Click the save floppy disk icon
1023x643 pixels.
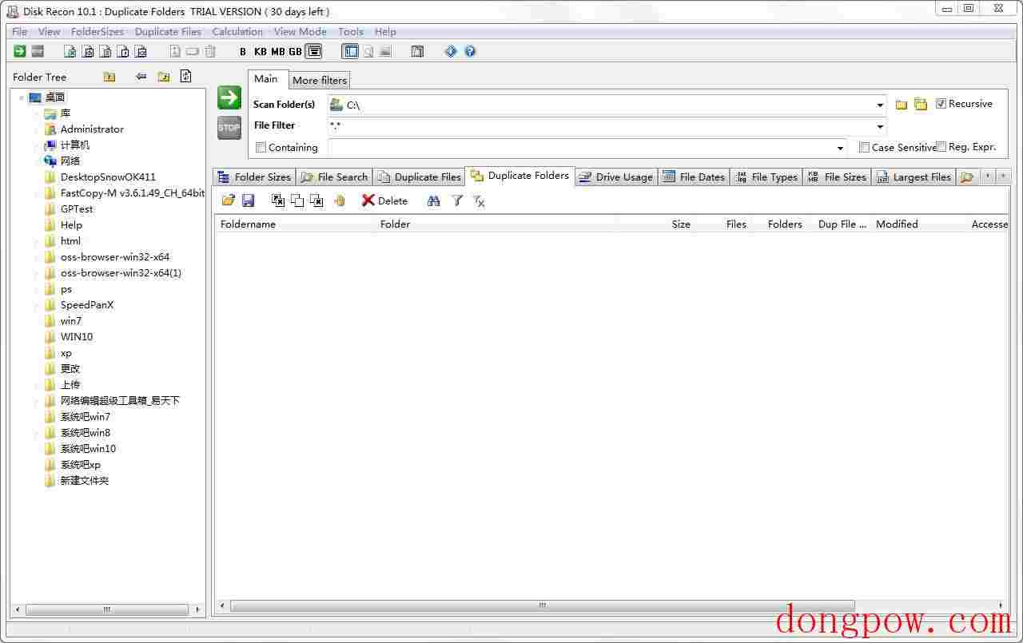click(x=248, y=200)
